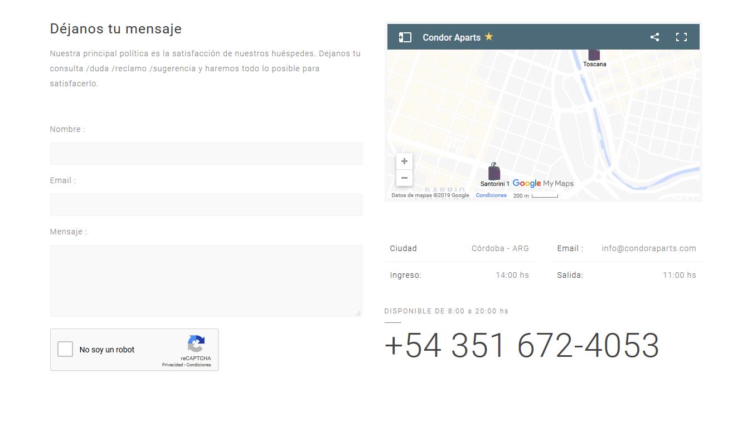Check the No soy un robot box

tap(65, 350)
